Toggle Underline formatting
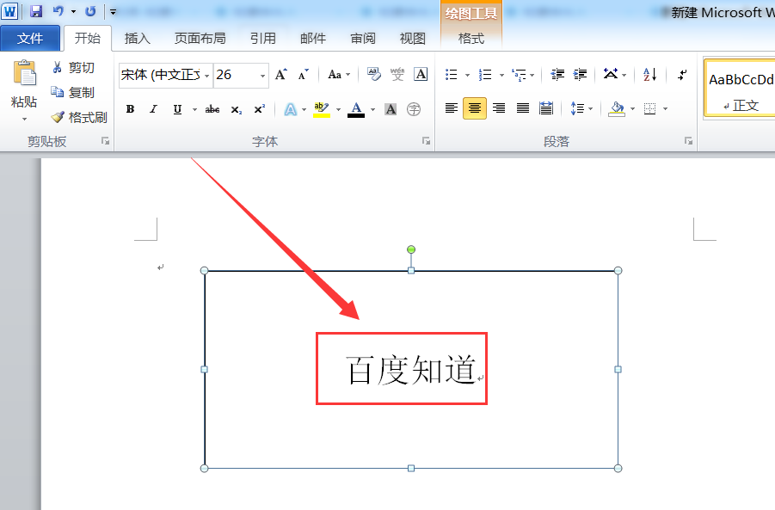 click(177, 109)
